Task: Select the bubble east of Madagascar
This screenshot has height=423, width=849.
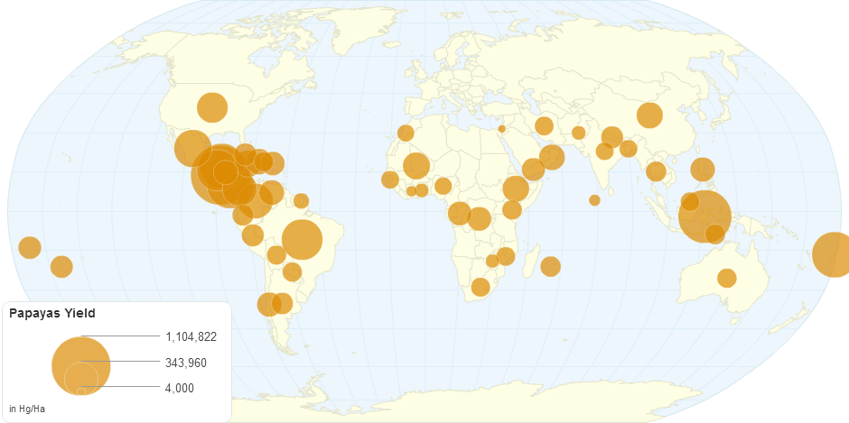Action: pos(550,266)
